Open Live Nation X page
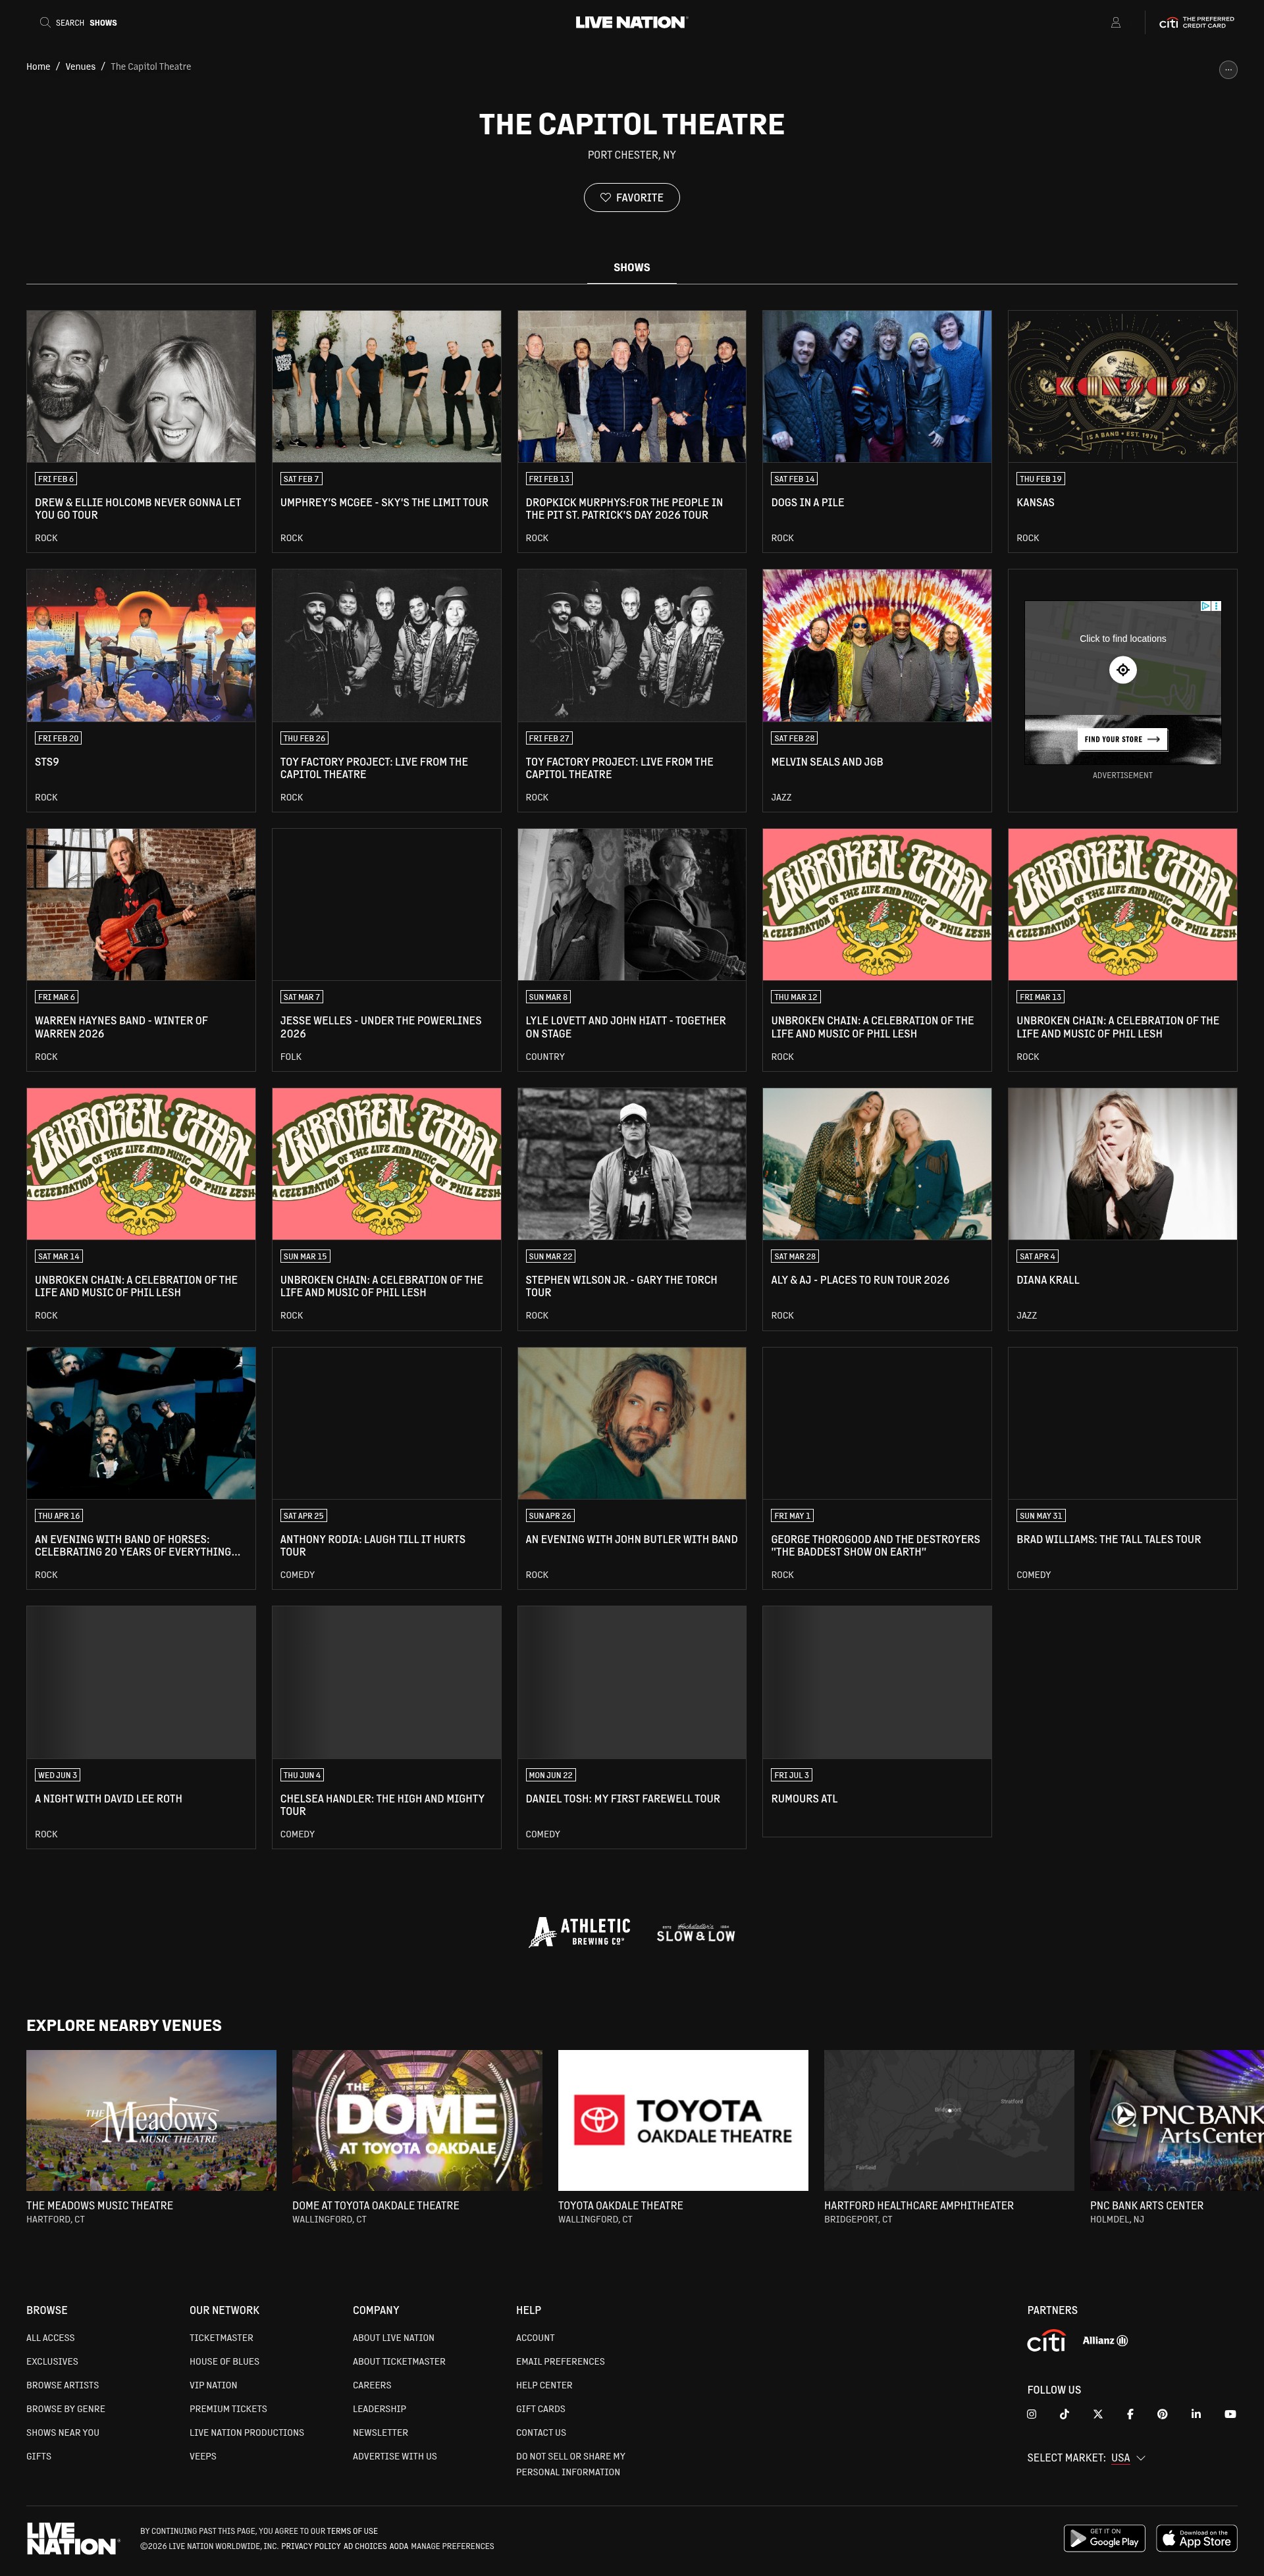Viewport: 1264px width, 2576px height. pos(1098,2414)
